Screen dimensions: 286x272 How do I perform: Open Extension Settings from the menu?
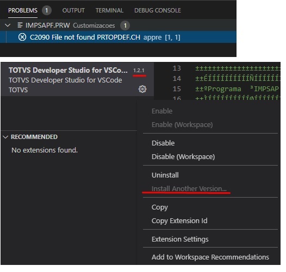(x=180, y=239)
